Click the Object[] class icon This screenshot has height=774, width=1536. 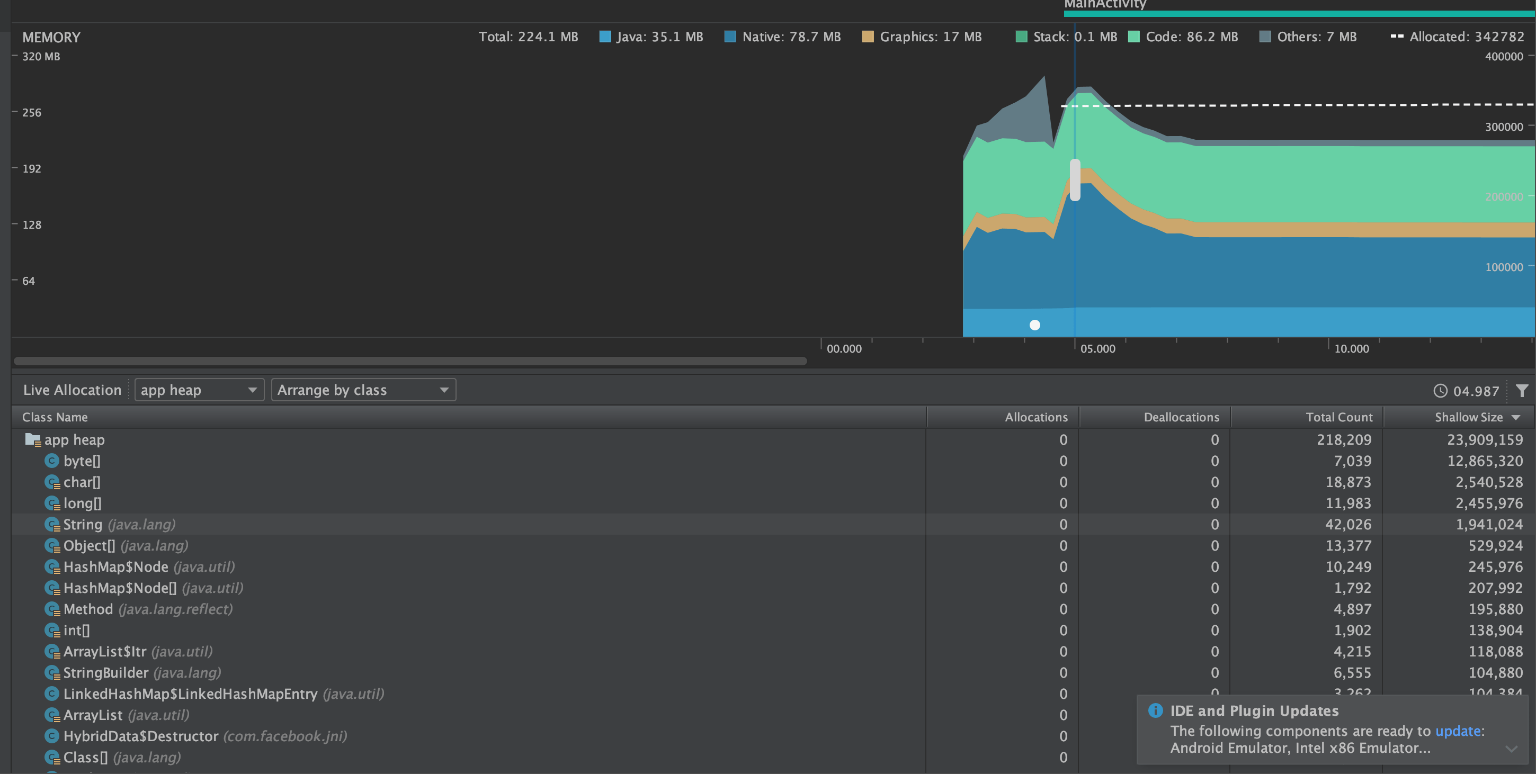tap(52, 545)
